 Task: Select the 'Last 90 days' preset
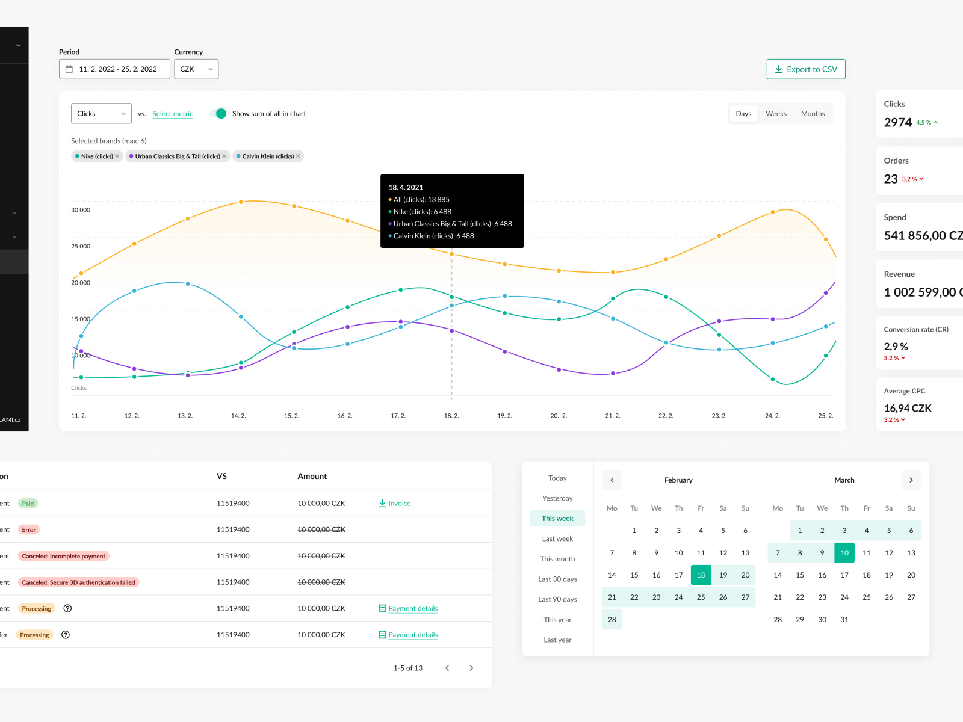coord(557,599)
